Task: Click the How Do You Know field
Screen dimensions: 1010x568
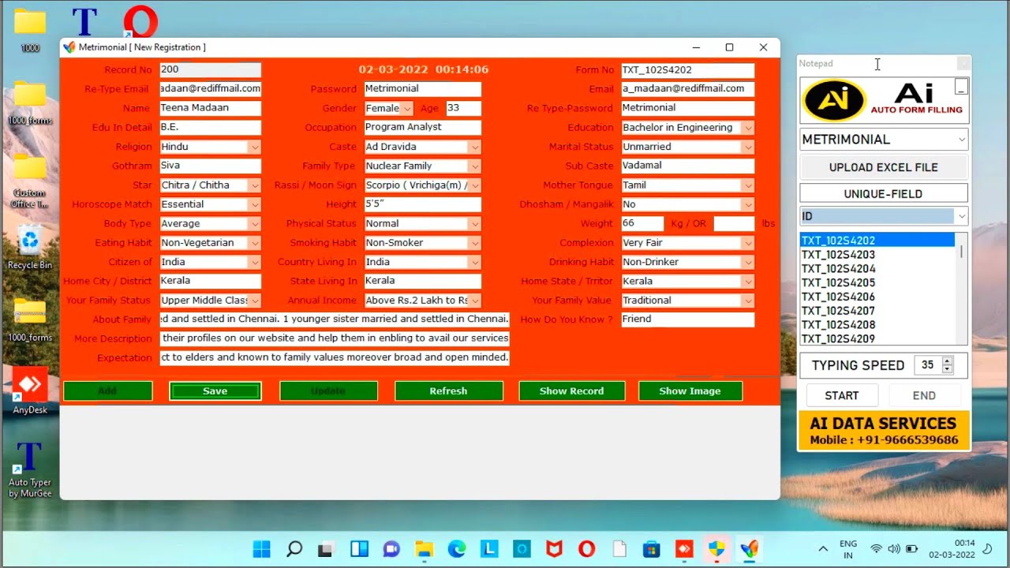Action: point(687,319)
